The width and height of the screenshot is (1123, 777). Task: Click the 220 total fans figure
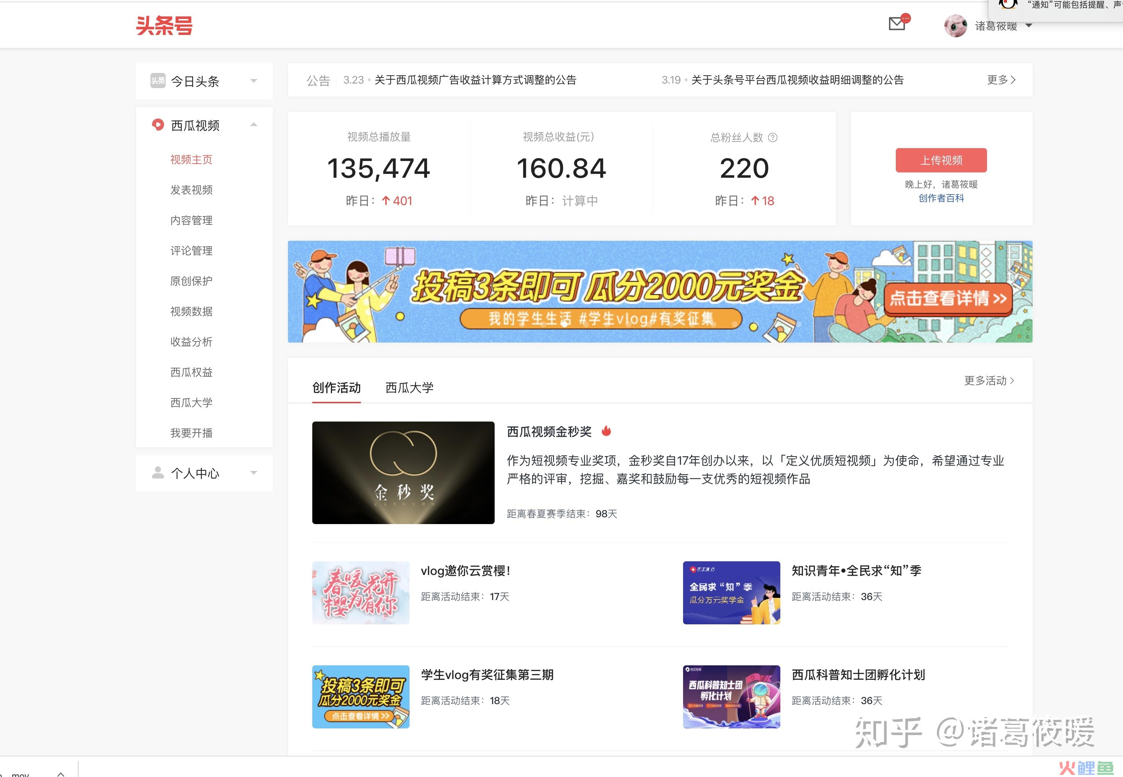tap(745, 169)
